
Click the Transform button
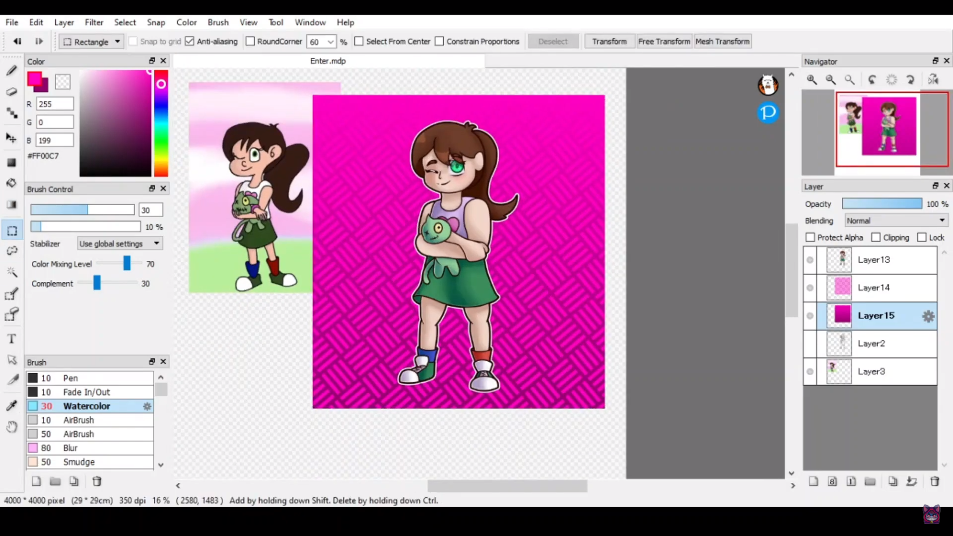(x=610, y=42)
